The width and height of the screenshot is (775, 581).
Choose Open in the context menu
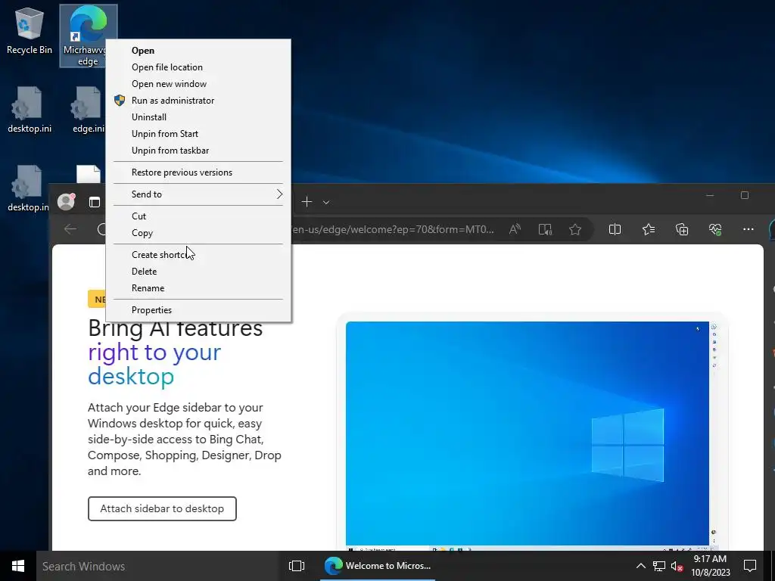tap(198, 51)
